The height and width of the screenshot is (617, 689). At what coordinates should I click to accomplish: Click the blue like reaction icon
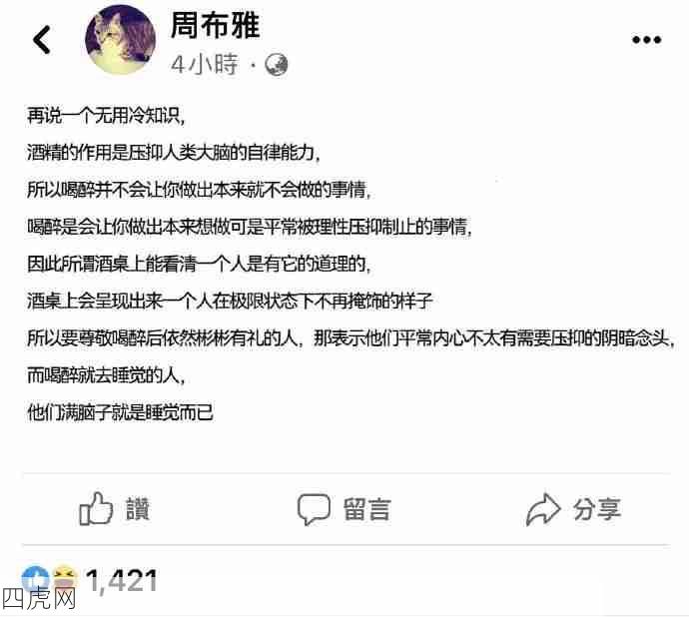click(x=35, y=578)
